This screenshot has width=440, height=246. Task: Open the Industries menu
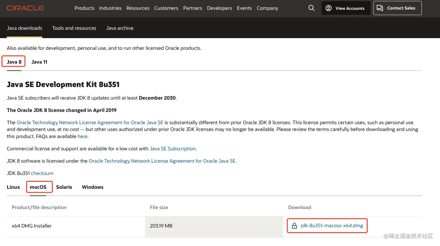coord(110,8)
